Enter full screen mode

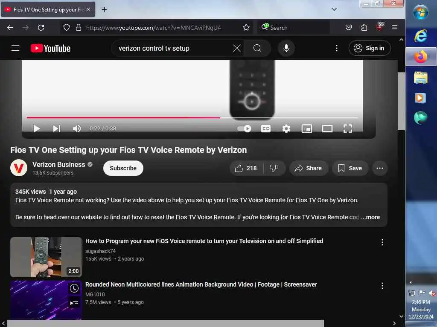[x=347, y=129]
